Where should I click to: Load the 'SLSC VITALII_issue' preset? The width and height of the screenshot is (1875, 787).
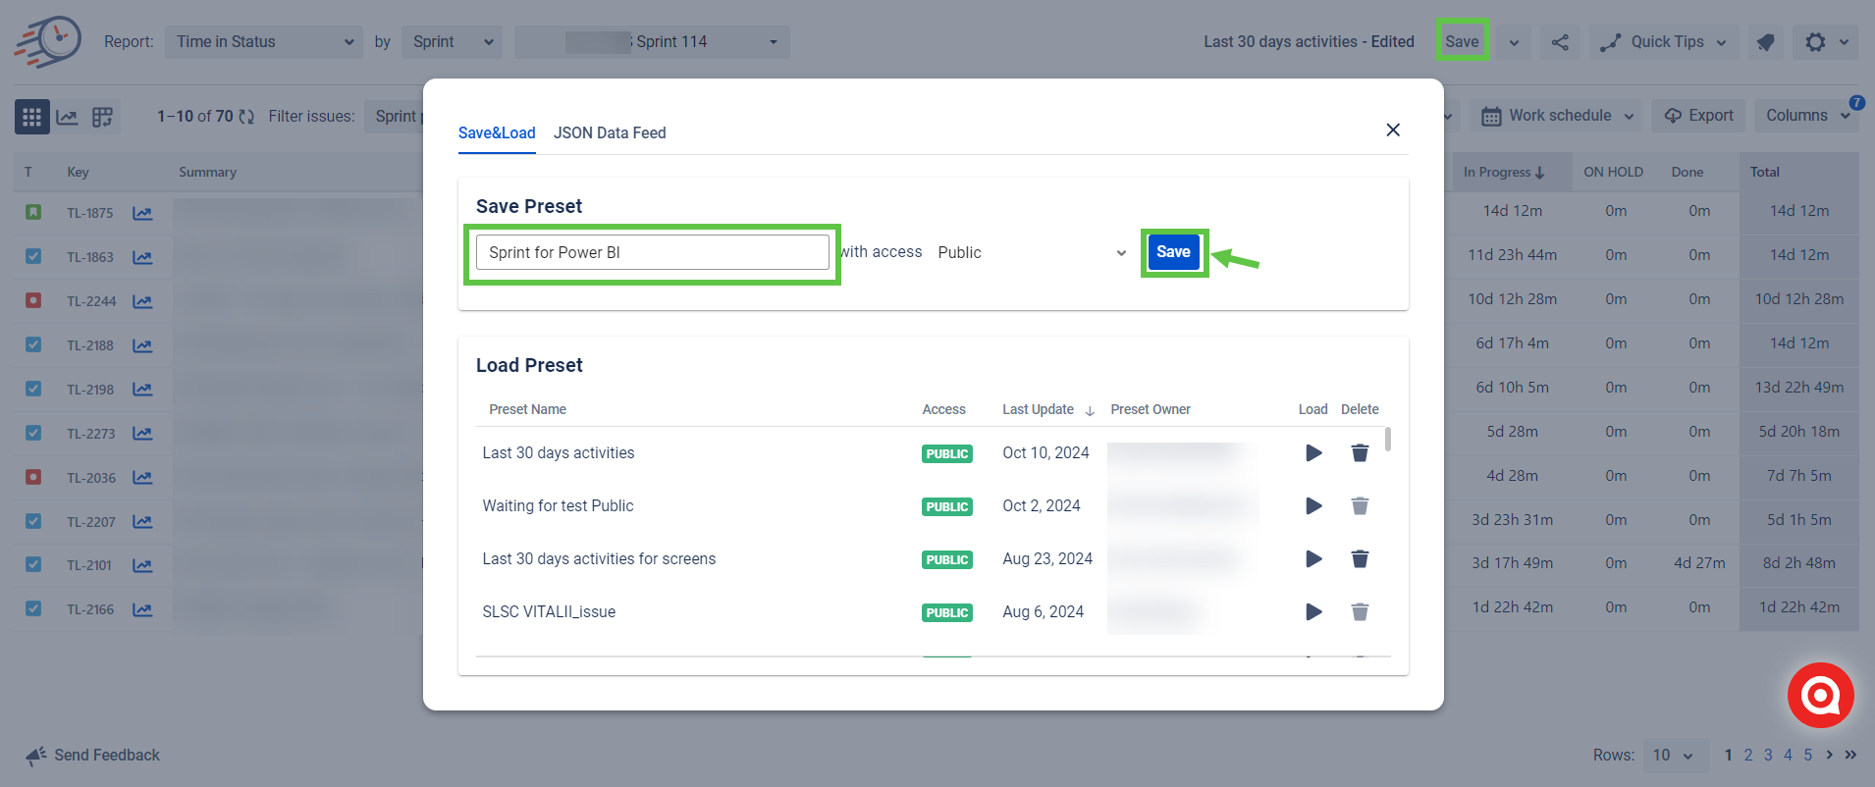(1312, 612)
